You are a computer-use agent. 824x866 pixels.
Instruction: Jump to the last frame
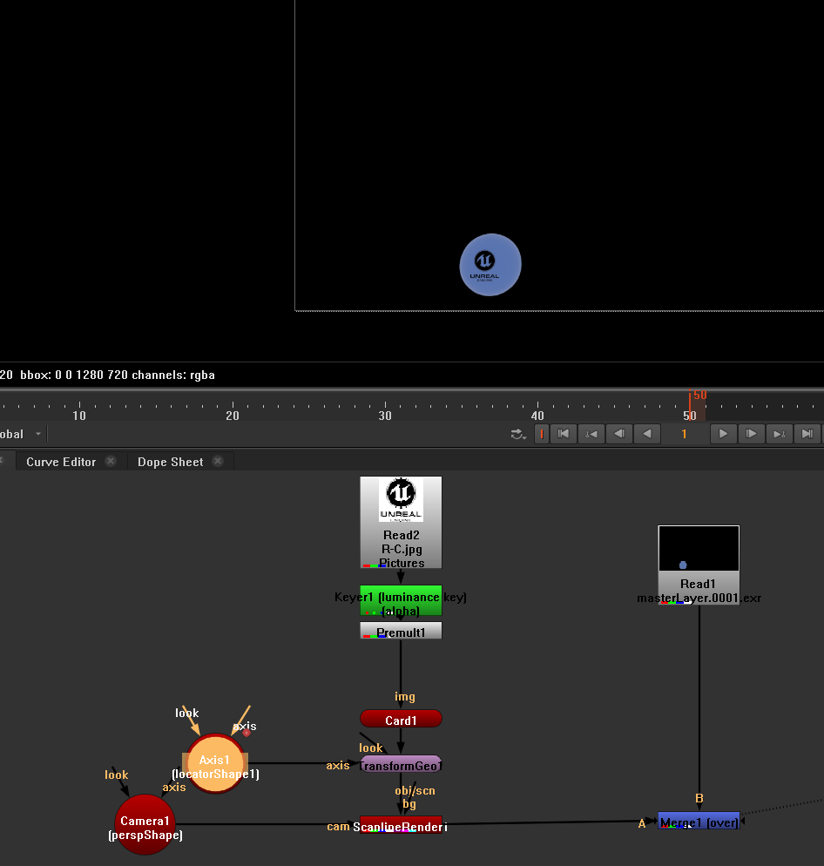click(x=807, y=434)
